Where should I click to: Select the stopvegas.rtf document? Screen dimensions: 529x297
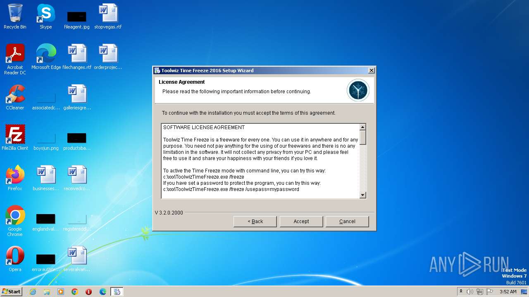(108, 16)
